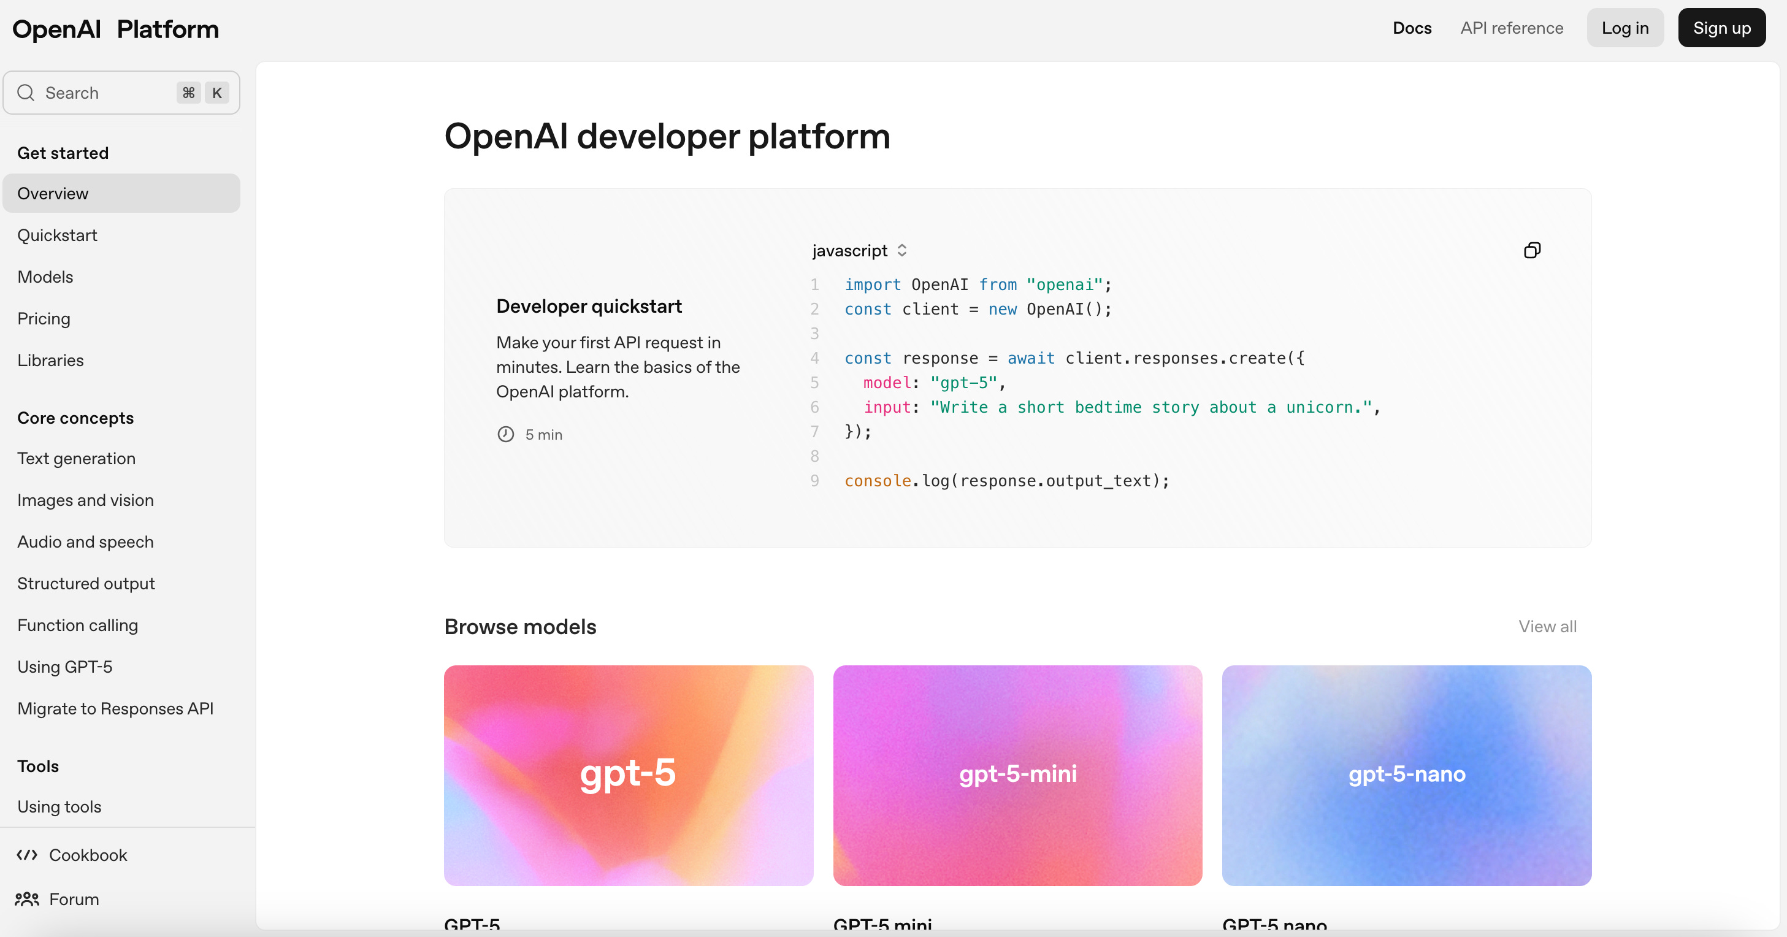Open the gpt-5 model card
The height and width of the screenshot is (937, 1787).
tap(629, 774)
